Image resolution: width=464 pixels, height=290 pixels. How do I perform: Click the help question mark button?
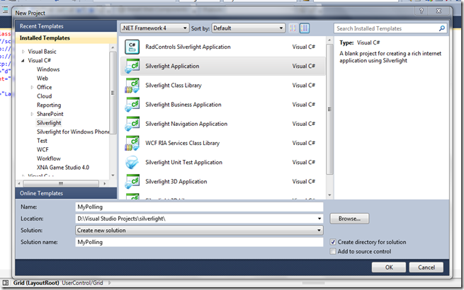pos(421,11)
